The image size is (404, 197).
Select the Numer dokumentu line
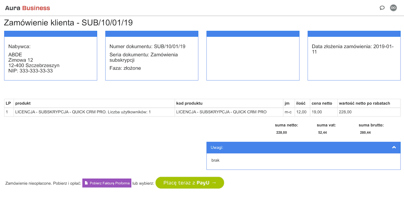coord(148,46)
